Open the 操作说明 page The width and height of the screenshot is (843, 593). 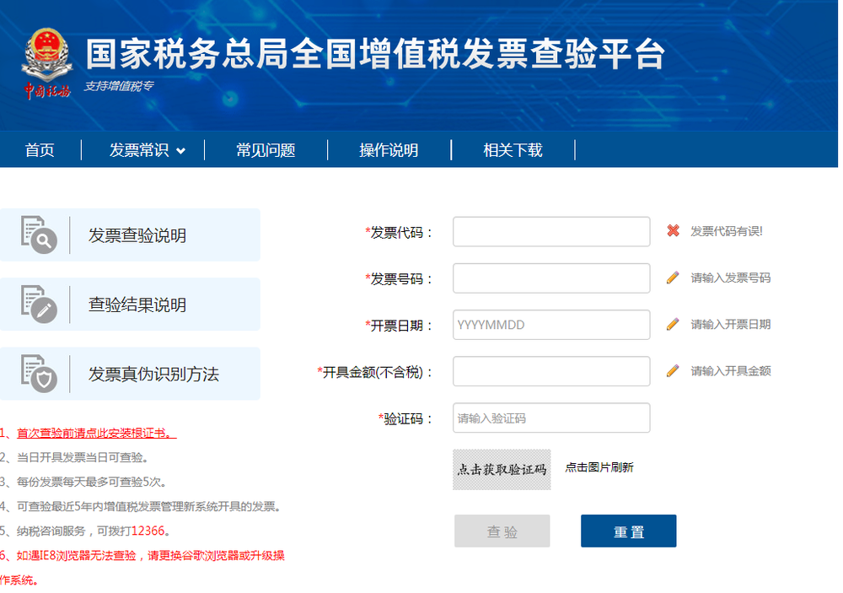[x=388, y=149]
